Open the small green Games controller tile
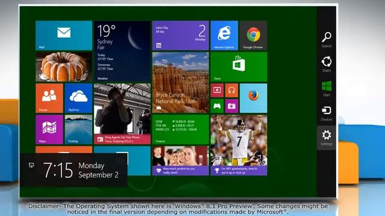Image resolution: width=385 pixels, height=216 pixels. (217, 106)
